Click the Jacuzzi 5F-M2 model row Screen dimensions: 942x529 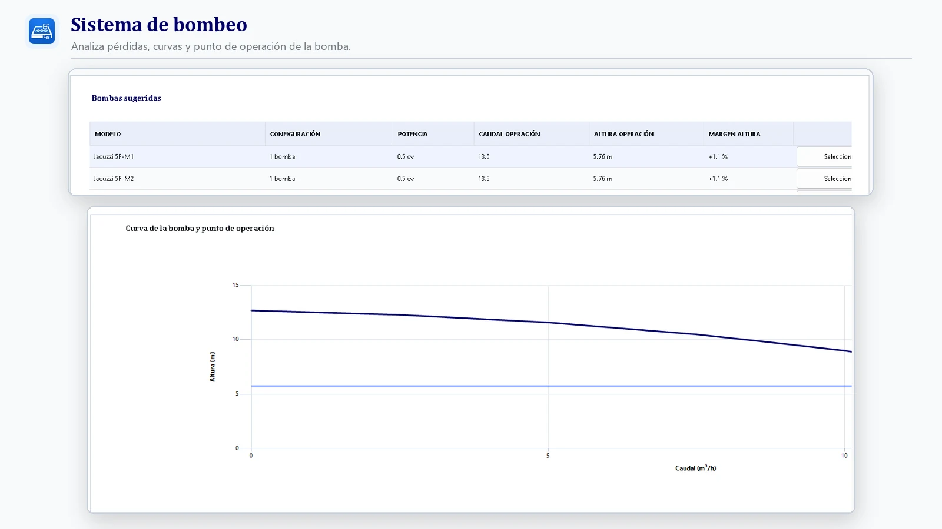470,179
